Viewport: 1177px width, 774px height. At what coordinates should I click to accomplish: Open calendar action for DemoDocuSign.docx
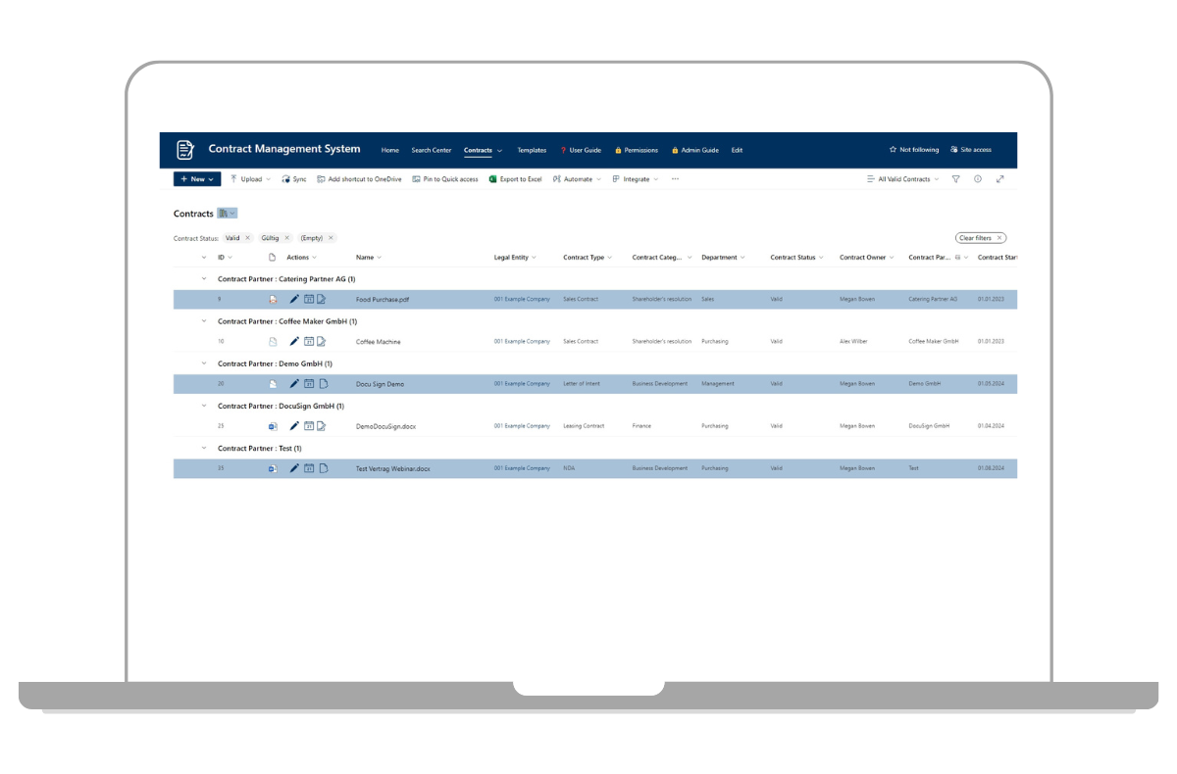tap(308, 426)
